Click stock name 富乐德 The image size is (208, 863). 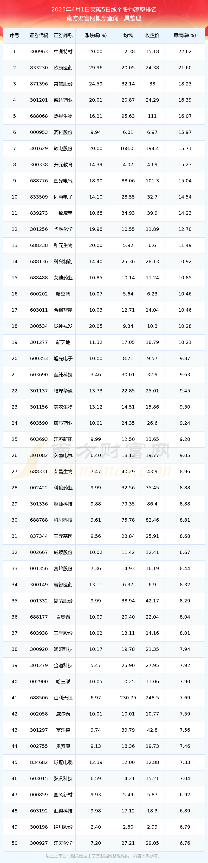coord(63,730)
